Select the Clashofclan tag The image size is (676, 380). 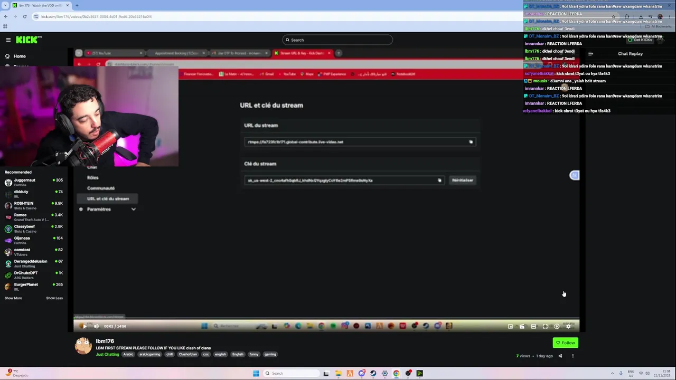188,354
